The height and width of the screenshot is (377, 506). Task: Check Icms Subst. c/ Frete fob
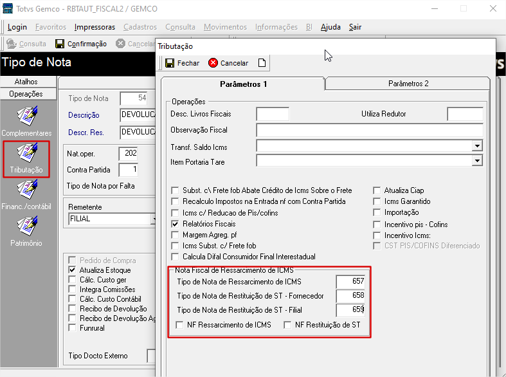175,246
